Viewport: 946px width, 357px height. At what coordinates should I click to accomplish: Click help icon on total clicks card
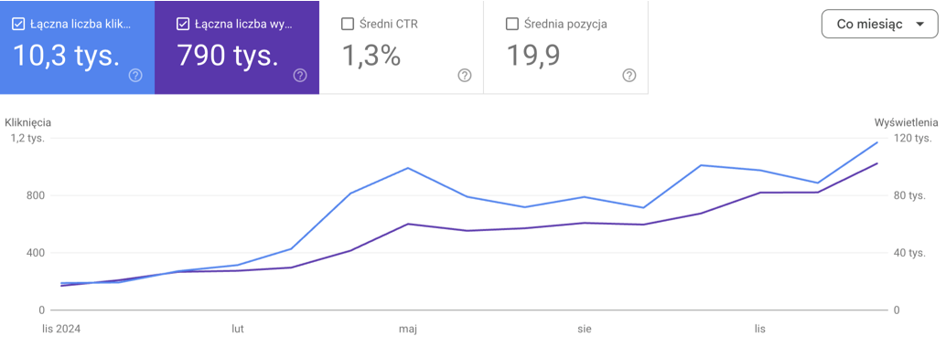coord(135,75)
